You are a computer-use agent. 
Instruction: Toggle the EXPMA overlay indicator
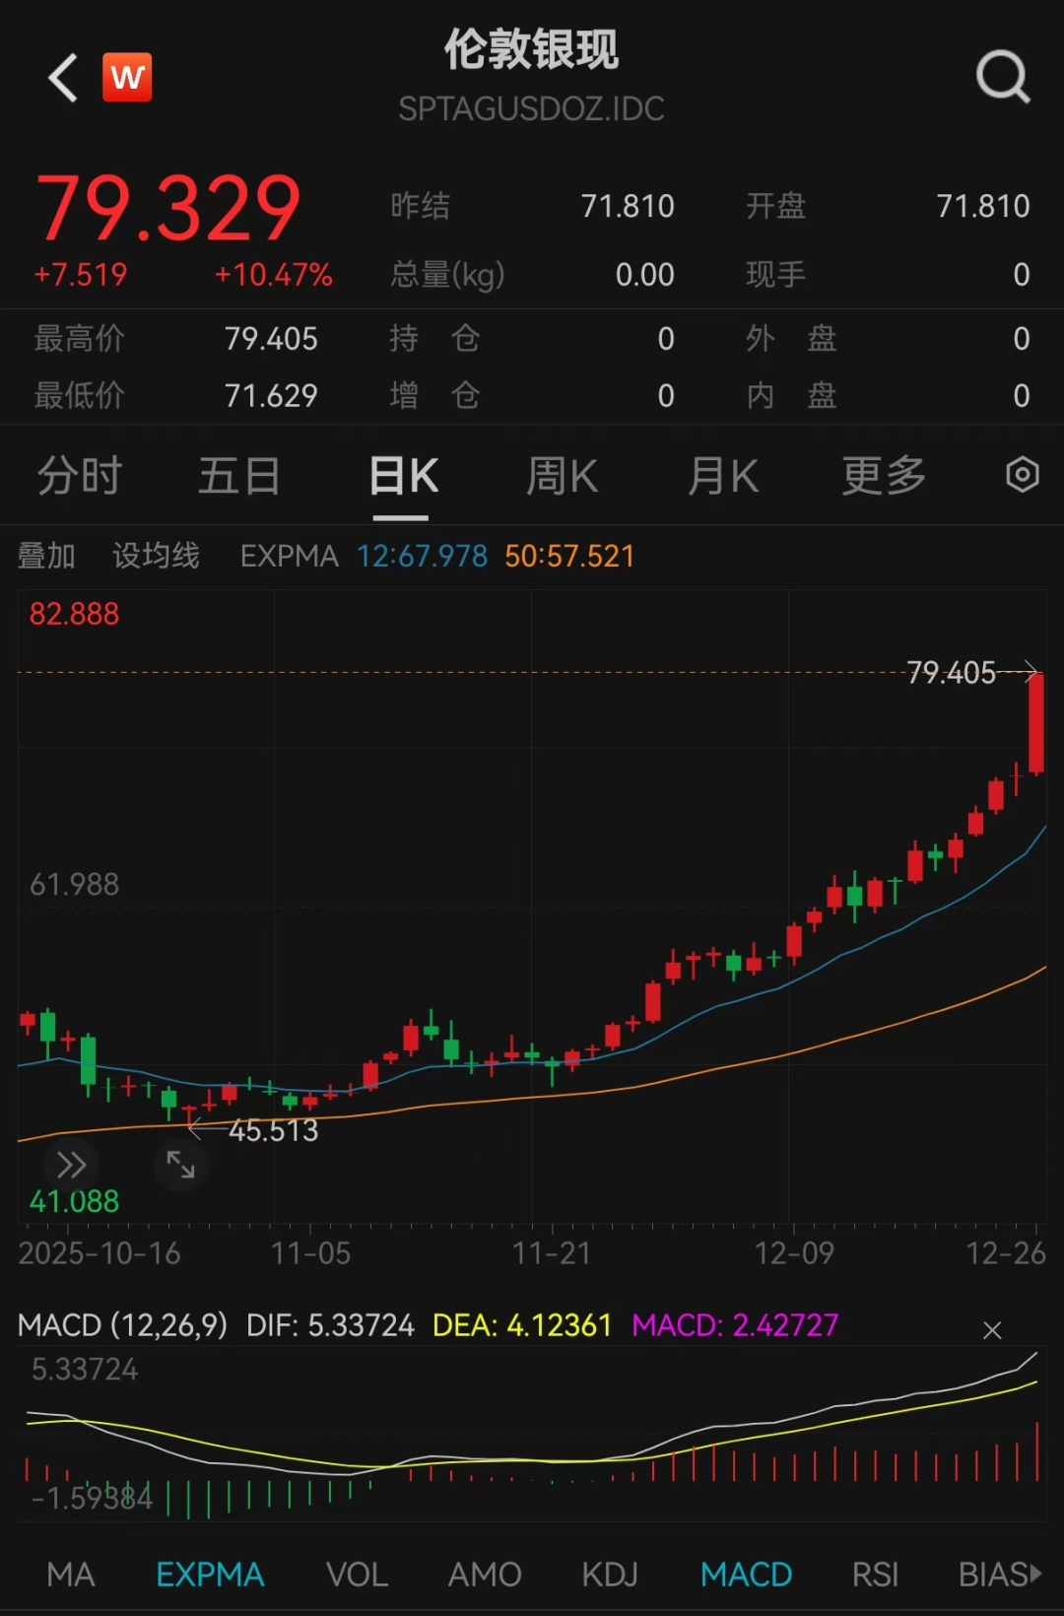(x=210, y=1575)
